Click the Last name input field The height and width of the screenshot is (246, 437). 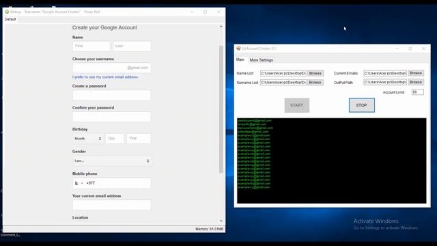(132, 46)
